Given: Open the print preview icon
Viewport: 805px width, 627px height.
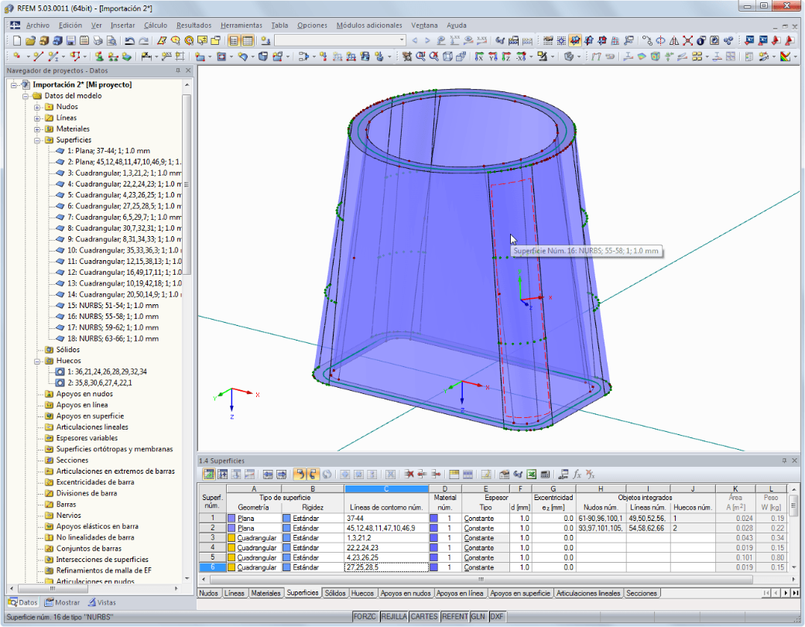Looking at the screenshot, I should 111,40.
